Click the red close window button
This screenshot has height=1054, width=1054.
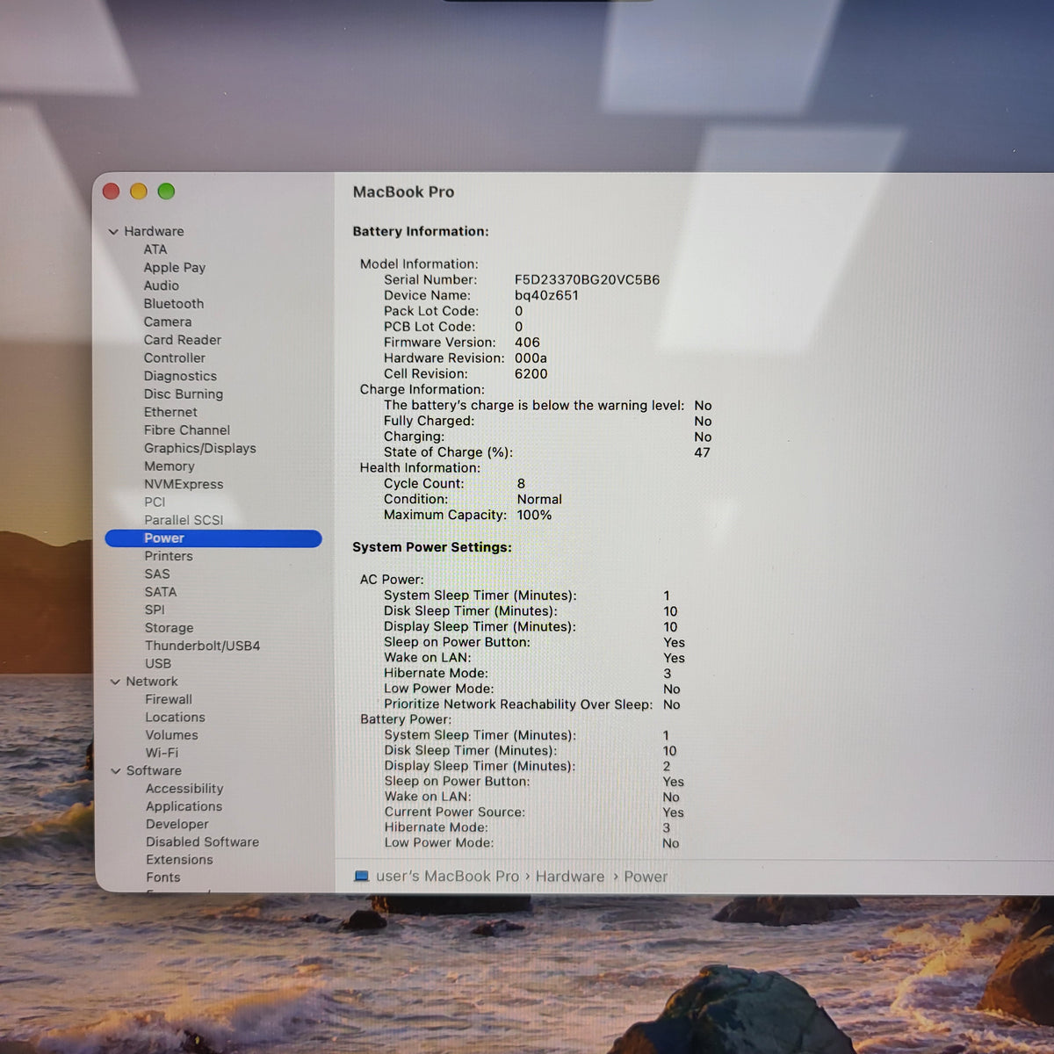tap(112, 191)
